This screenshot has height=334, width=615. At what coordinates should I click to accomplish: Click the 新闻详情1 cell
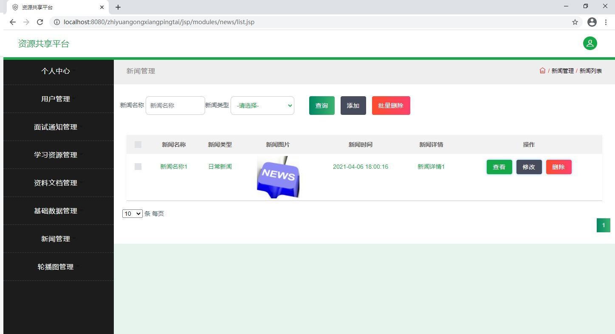[x=431, y=167]
